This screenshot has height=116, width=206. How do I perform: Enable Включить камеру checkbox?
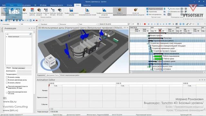pos(7,77)
